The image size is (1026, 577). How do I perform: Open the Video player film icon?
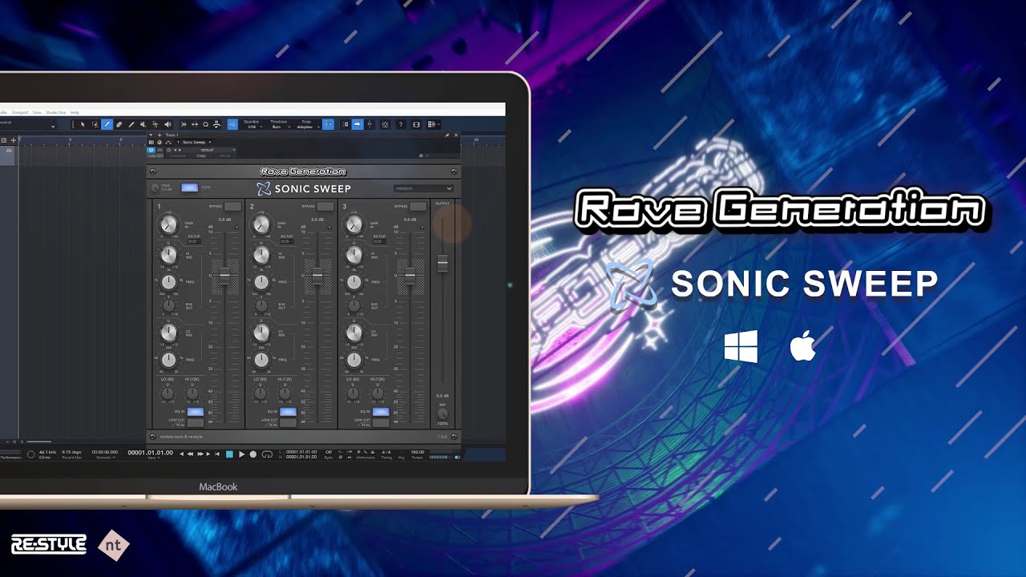tap(416, 124)
